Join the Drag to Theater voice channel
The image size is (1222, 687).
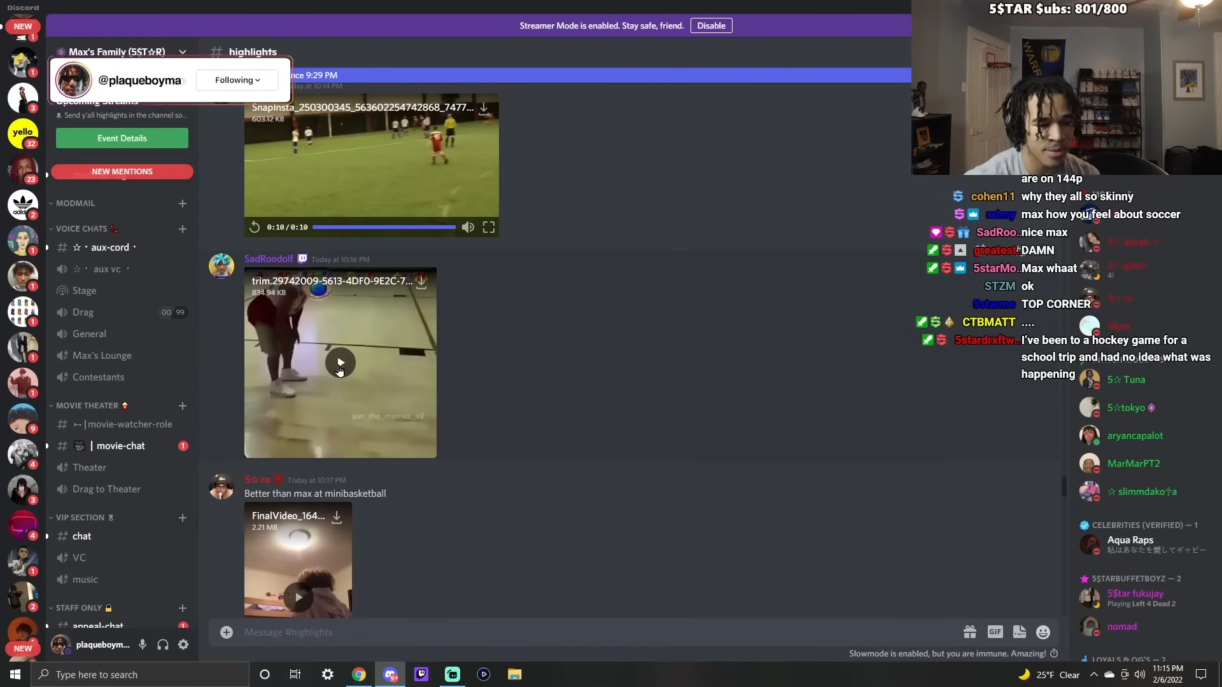tap(121, 489)
